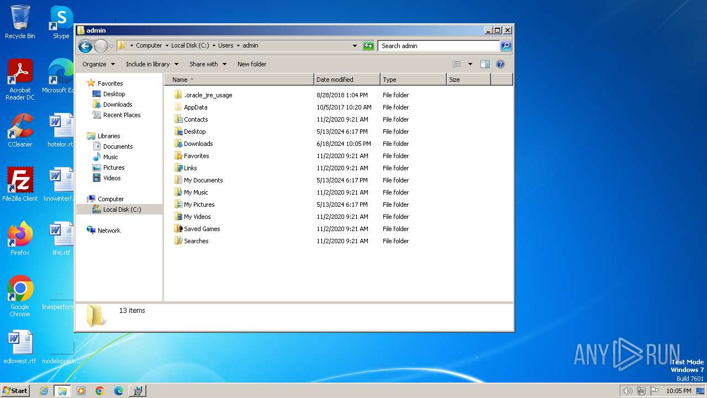Open the recent pages dropdown arrow
Image resolution: width=707 pixels, height=398 pixels.
(x=111, y=46)
